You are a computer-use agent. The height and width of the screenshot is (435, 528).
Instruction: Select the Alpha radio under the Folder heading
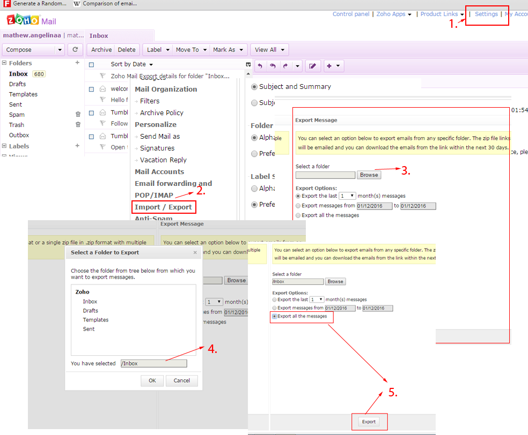click(254, 138)
